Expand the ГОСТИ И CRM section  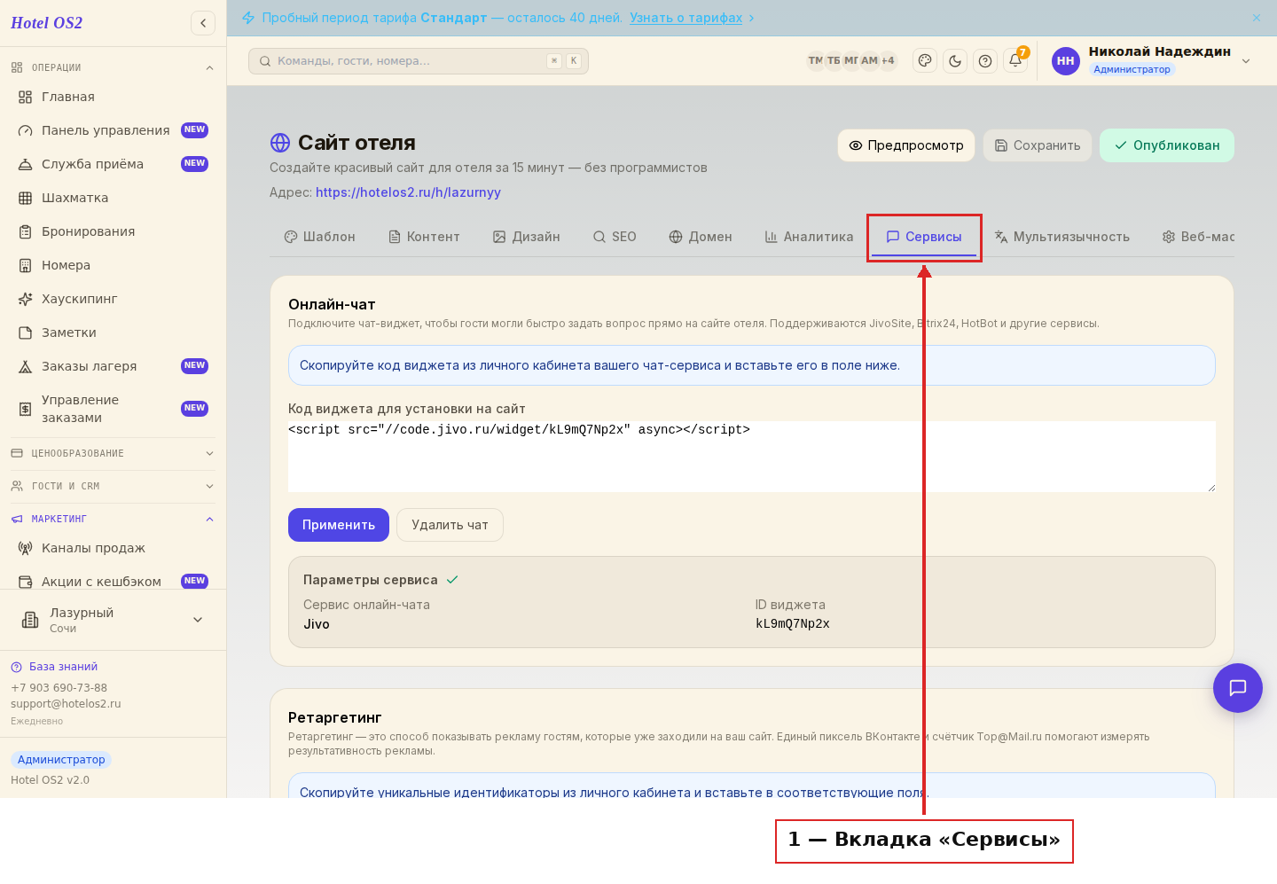pos(113,486)
